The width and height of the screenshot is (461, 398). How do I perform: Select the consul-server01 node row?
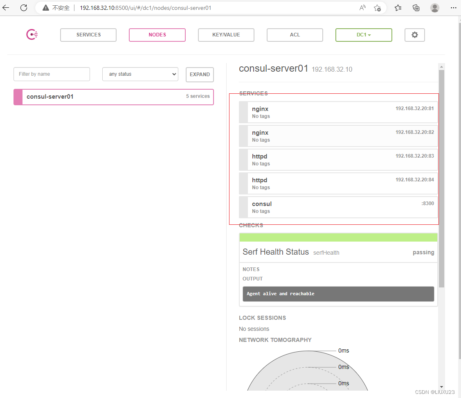pyautogui.click(x=113, y=97)
